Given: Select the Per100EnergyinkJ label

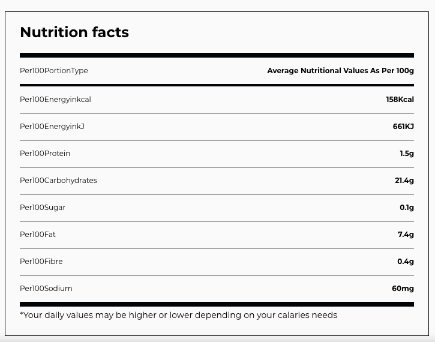Looking at the screenshot, I should (52, 127).
